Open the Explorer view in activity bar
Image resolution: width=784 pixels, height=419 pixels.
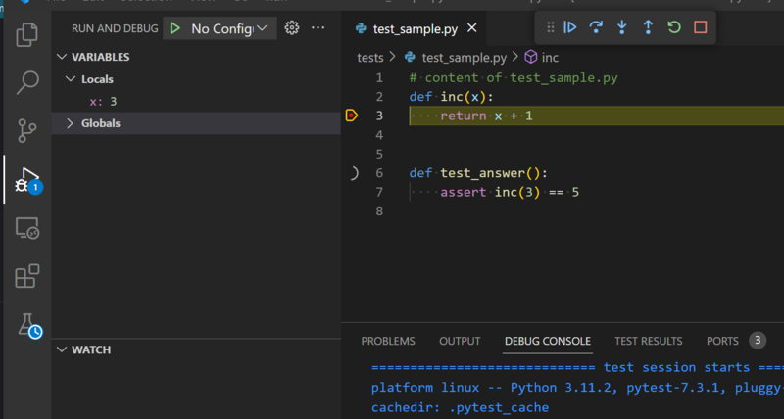pos(27,35)
